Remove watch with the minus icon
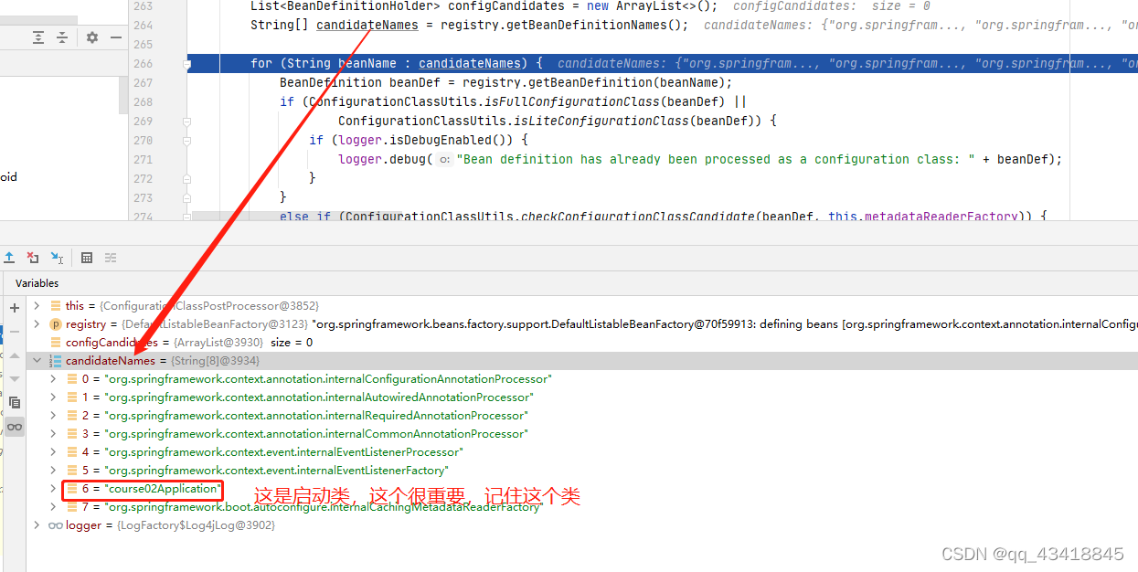This screenshot has width=1138, height=572. click(x=15, y=331)
